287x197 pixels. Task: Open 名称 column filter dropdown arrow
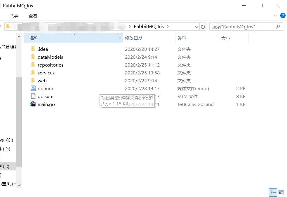pos(120,38)
